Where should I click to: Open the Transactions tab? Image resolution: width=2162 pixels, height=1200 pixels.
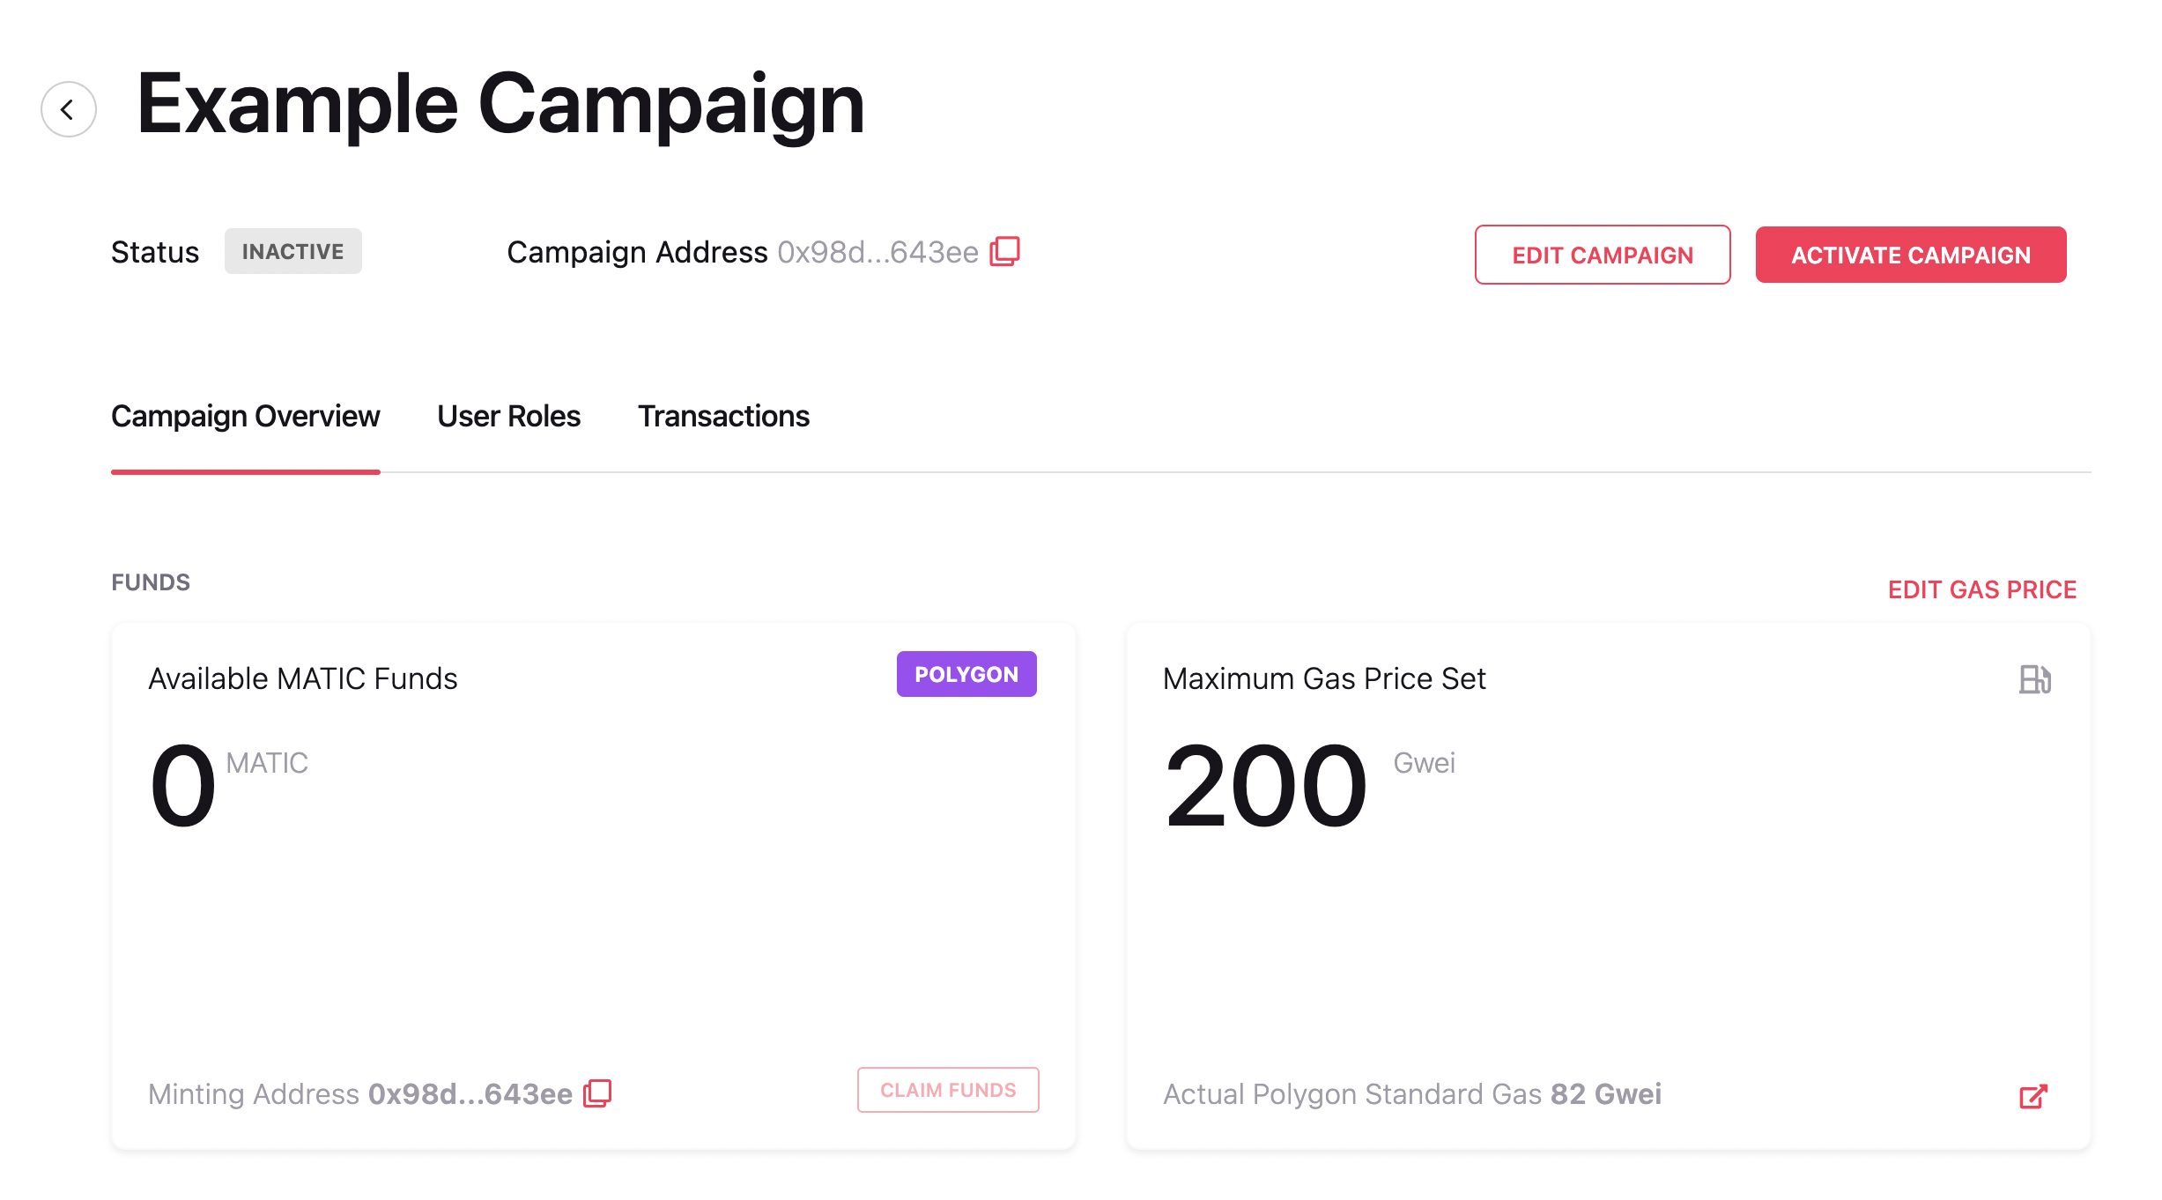723,416
